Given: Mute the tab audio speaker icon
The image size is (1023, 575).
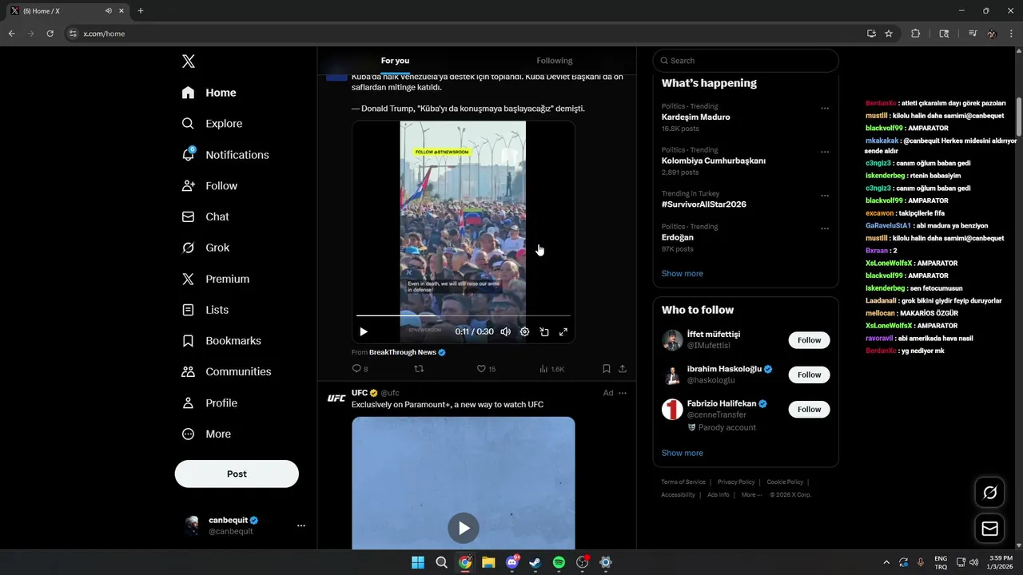Looking at the screenshot, I should click(x=108, y=11).
